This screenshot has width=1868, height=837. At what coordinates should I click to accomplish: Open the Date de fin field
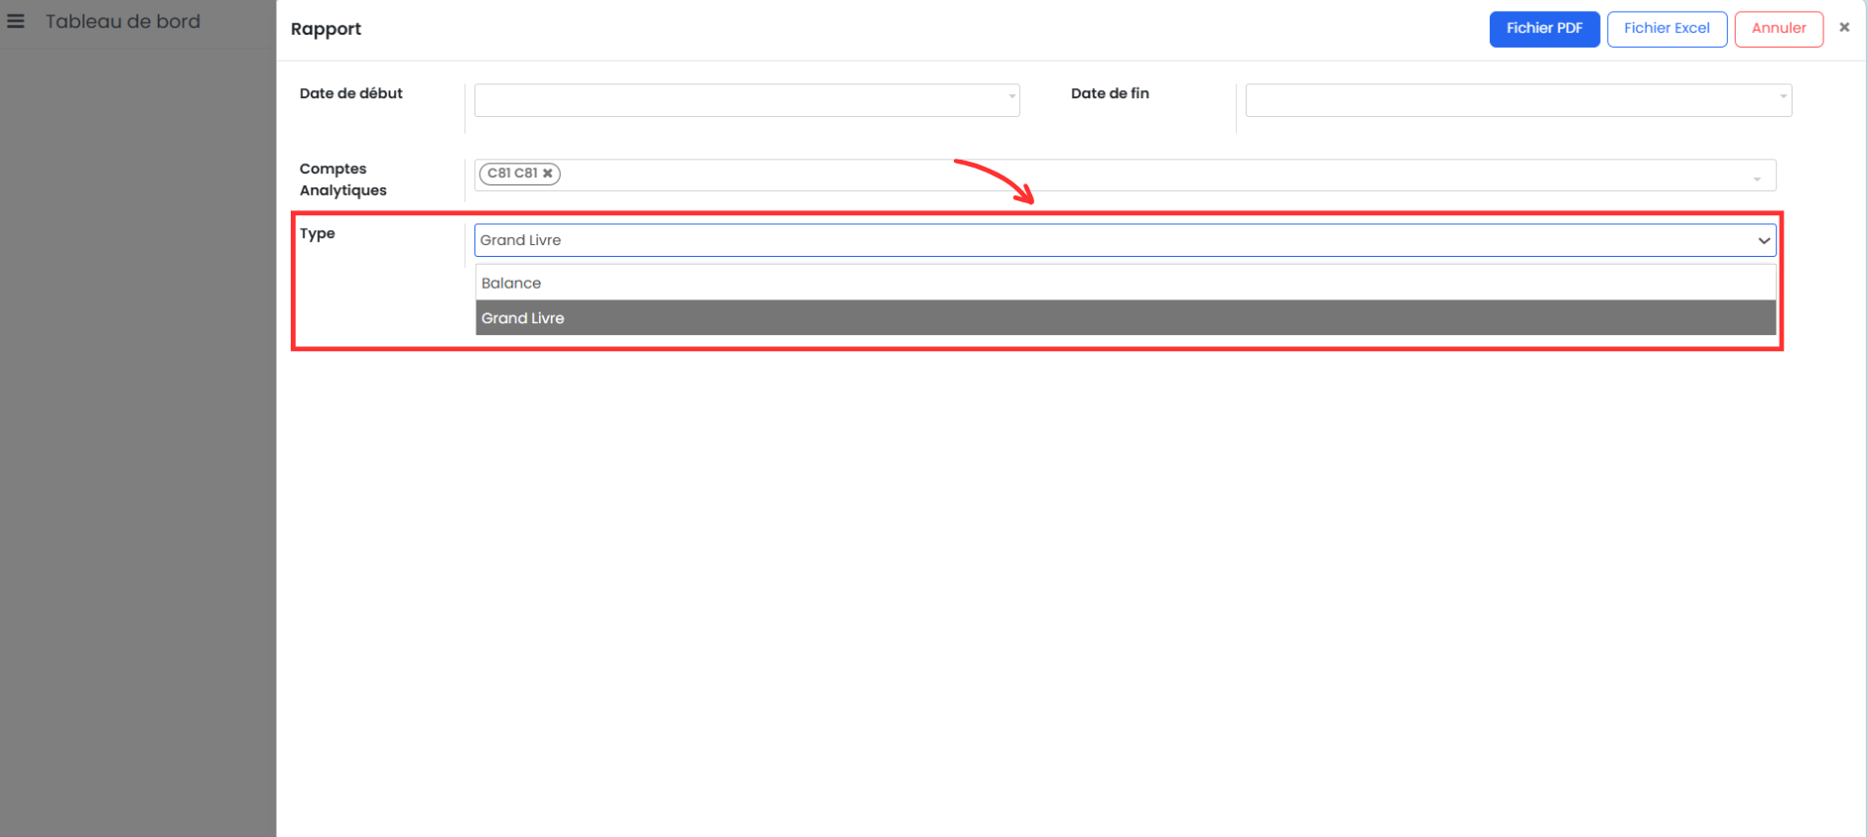(x=1509, y=100)
